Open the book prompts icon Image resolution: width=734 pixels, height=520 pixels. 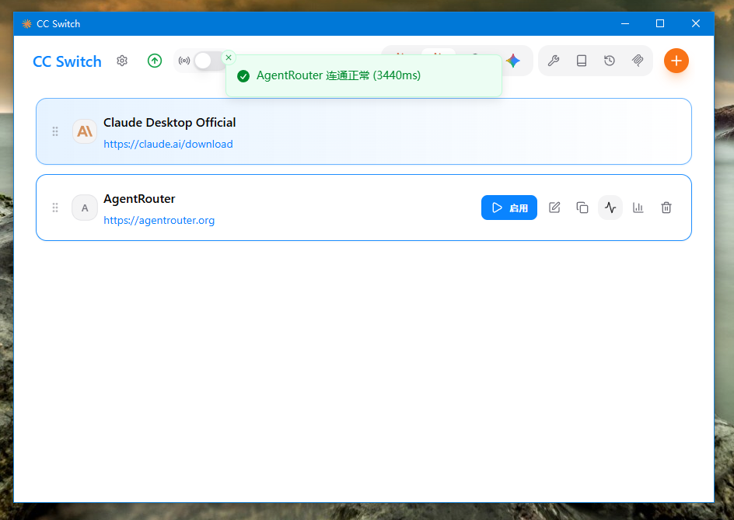582,61
